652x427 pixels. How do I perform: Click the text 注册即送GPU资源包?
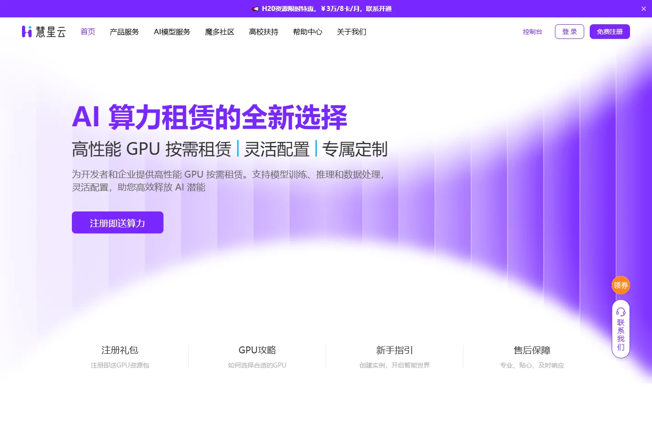(120, 365)
